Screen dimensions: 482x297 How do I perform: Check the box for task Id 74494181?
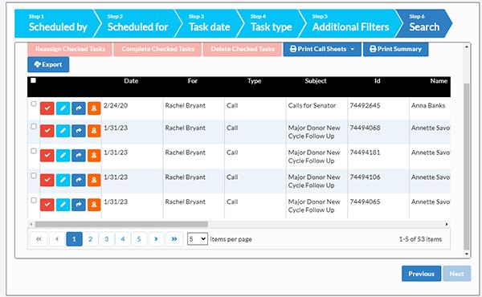tap(34, 151)
